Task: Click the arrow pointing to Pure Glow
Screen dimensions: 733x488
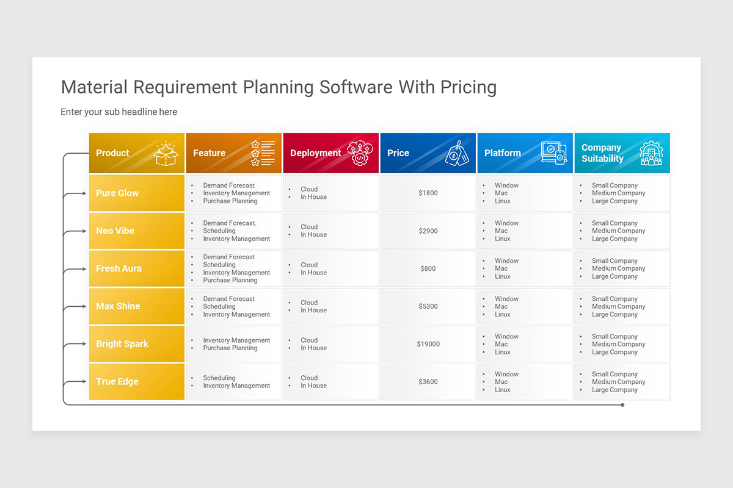Action: tap(76, 193)
